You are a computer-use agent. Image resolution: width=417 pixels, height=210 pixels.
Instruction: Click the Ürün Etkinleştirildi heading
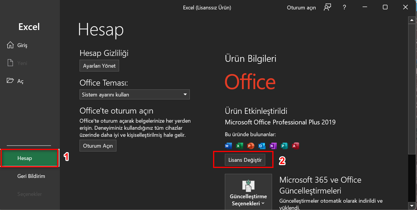pos(256,111)
